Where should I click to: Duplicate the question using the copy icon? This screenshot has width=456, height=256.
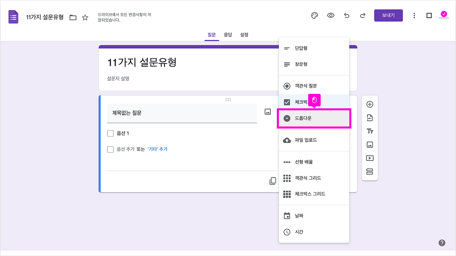[x=273, y=181]
